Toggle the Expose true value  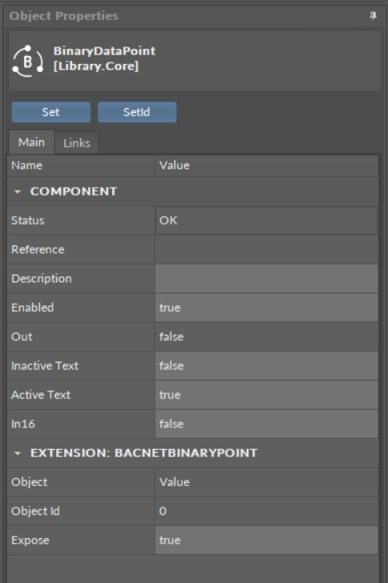266,540
